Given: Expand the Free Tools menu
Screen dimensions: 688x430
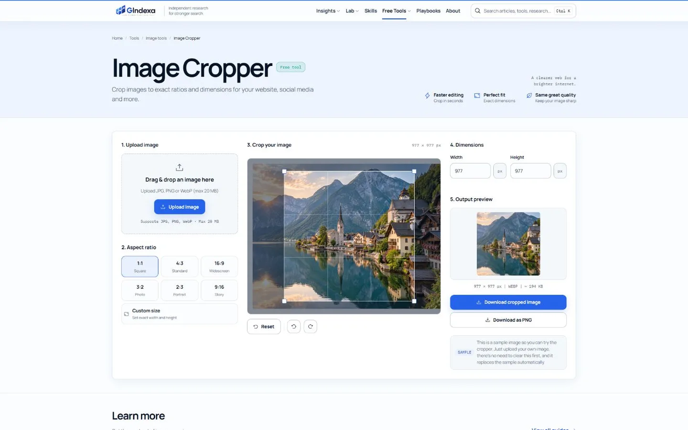Looking at the screenshot, I should (396, 11).
